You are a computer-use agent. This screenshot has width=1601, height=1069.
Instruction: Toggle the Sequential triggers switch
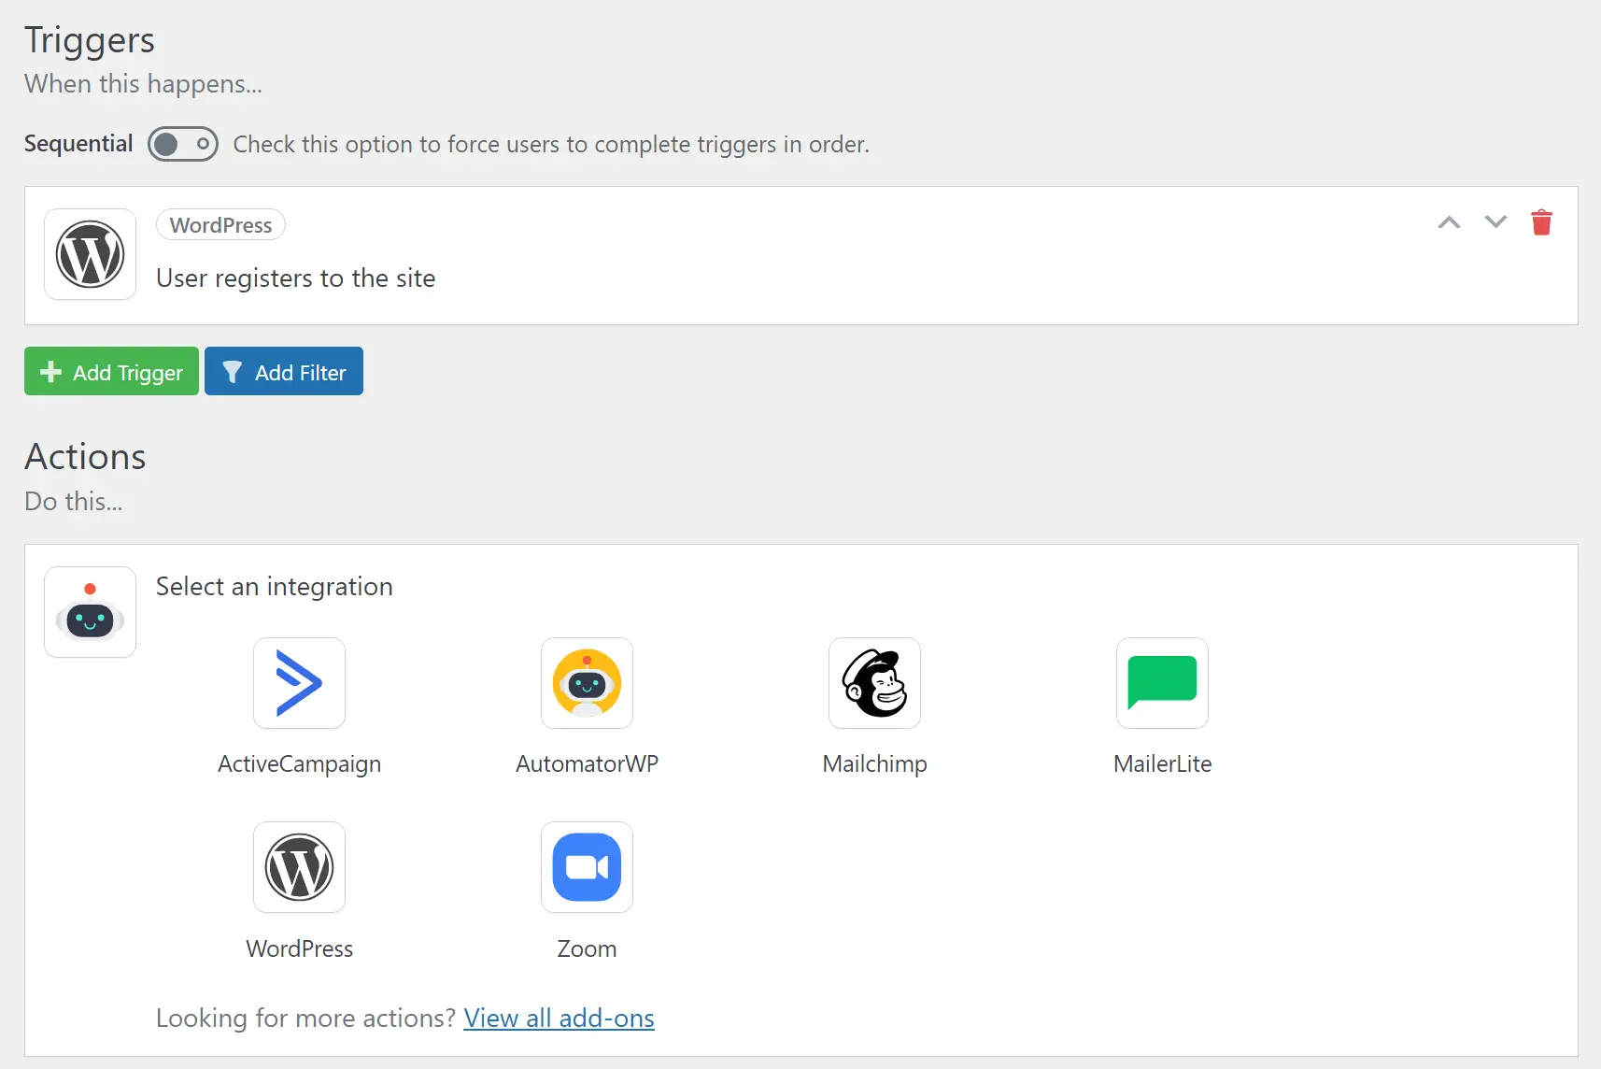point(183,144)
